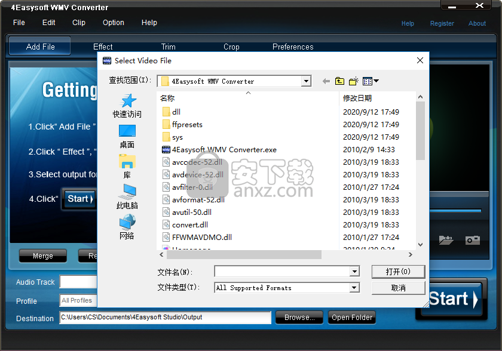This screenshot has height=351, width=502.
Task: Select avutil-50.dll file
Action: pos(187,213)
